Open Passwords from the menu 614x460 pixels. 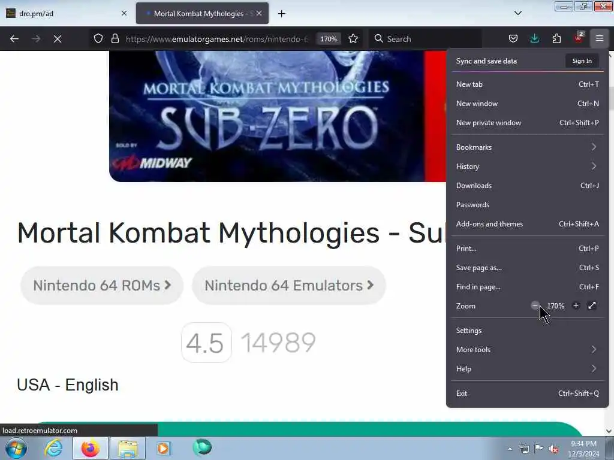point(528,205)
